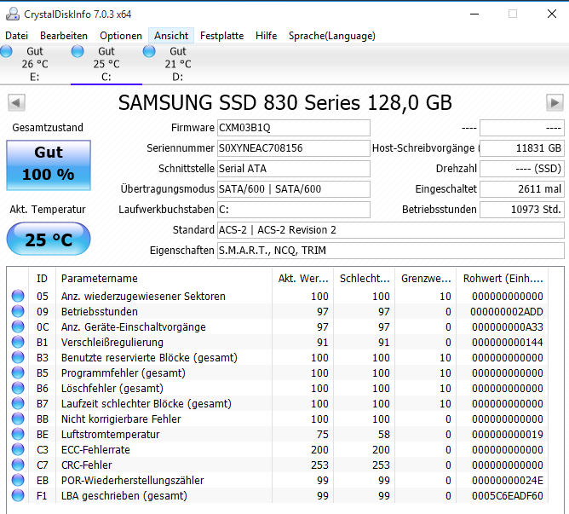Click the SAMSUNG SSD 830 Series title
The height and width of the screenshot is (514, 569).
pos(285,103)
